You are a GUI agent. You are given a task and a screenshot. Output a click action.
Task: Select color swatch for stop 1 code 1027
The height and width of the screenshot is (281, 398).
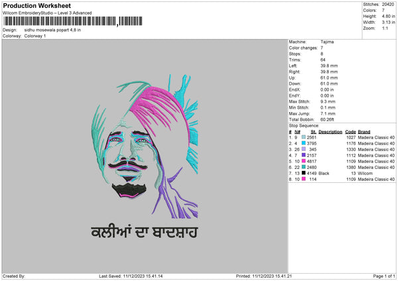pos(304,137)
